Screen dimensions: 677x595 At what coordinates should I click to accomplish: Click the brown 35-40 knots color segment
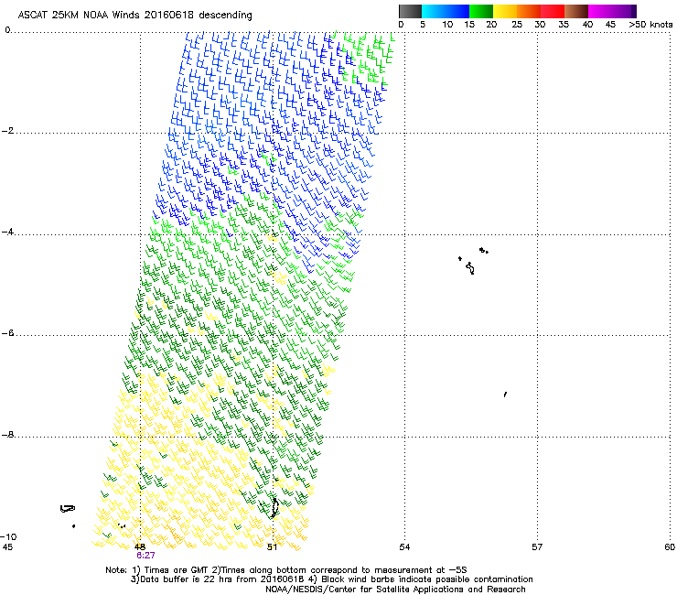pyautogui.click(x=576, y=11)
